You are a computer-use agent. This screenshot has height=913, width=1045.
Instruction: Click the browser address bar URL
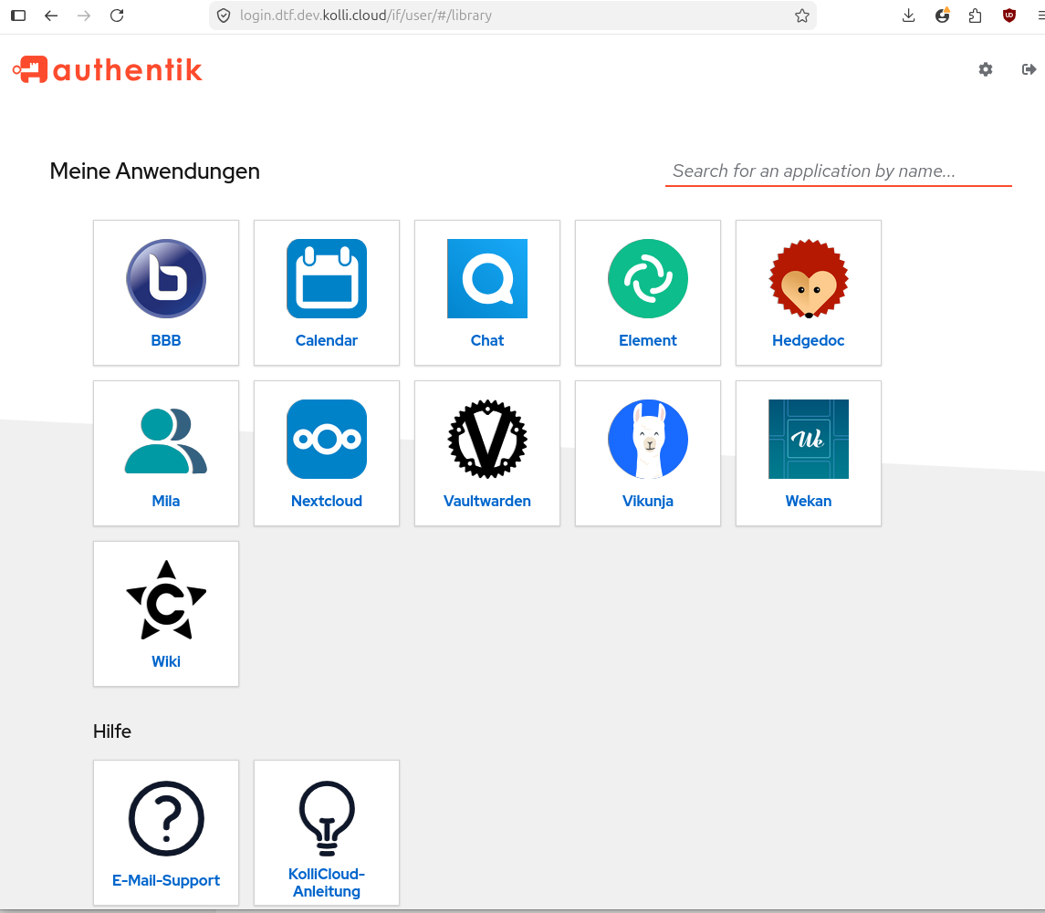tap(366, 16)
